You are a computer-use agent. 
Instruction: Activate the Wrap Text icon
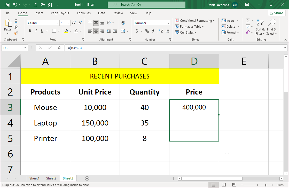click(123, 23)
